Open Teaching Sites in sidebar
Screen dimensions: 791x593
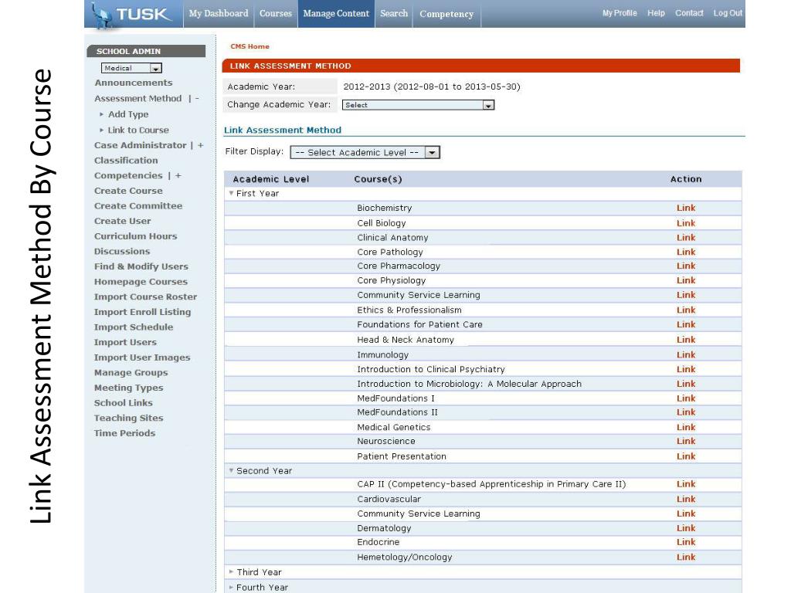(x=129, y=418)
